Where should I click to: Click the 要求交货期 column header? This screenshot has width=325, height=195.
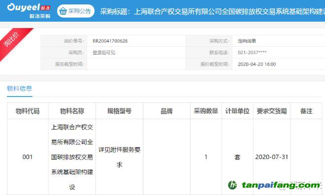pyautogui.click(x=272, y=111)
